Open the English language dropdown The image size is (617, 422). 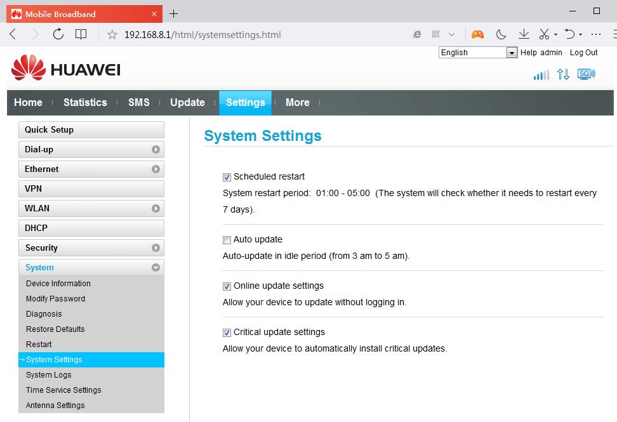478,53
